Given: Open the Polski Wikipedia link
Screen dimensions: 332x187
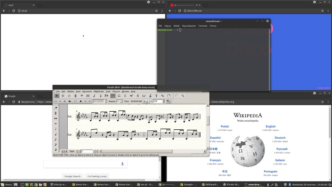Looking at the screenshot, I should click(x=225, y=126).
